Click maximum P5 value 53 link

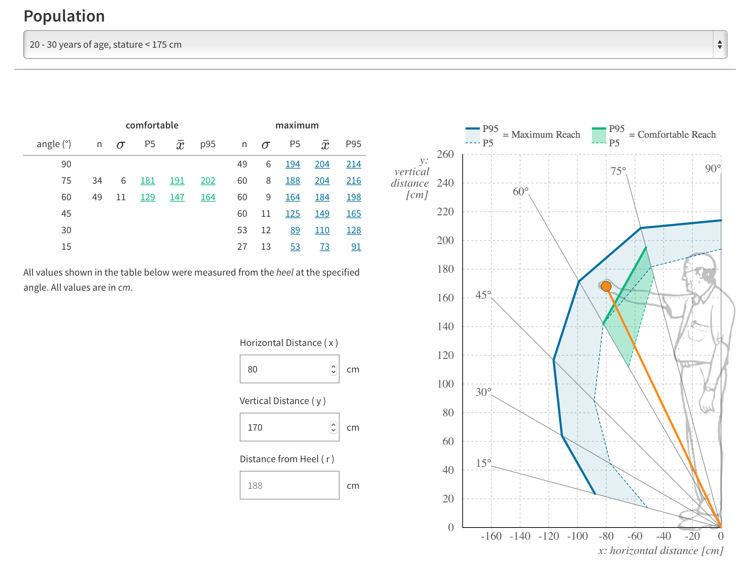(295, 247)
